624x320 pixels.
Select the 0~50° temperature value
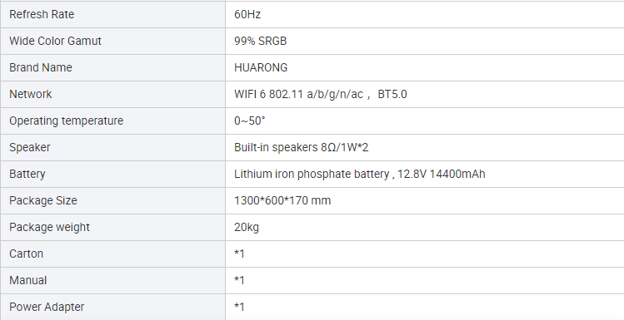250,121
